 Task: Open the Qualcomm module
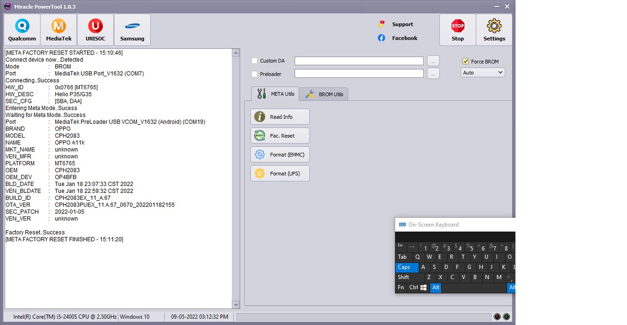click(22, 30)
